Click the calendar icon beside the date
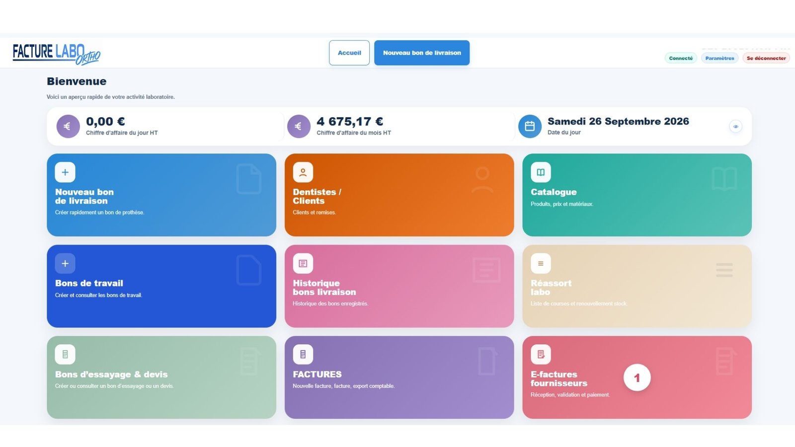 (x=530, y=127)
